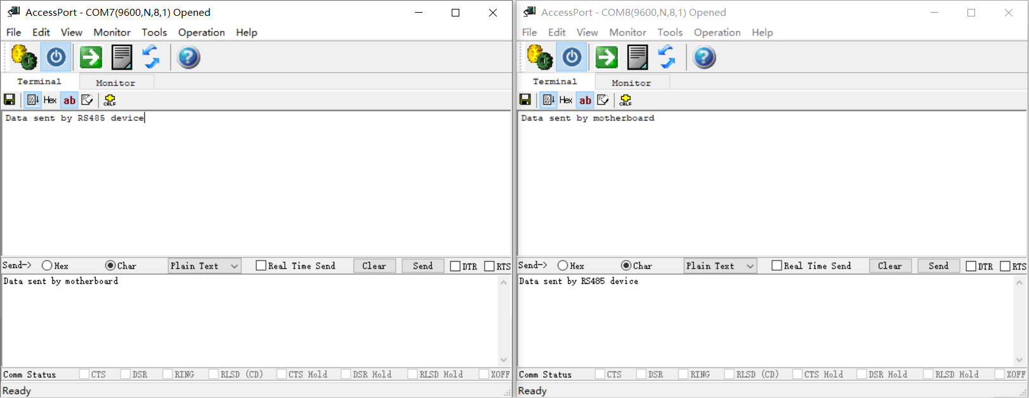Toggle the DTR checkbox in COM7 window
Image resolution: width=1029 pixels, height=398 pixels.
455,266
